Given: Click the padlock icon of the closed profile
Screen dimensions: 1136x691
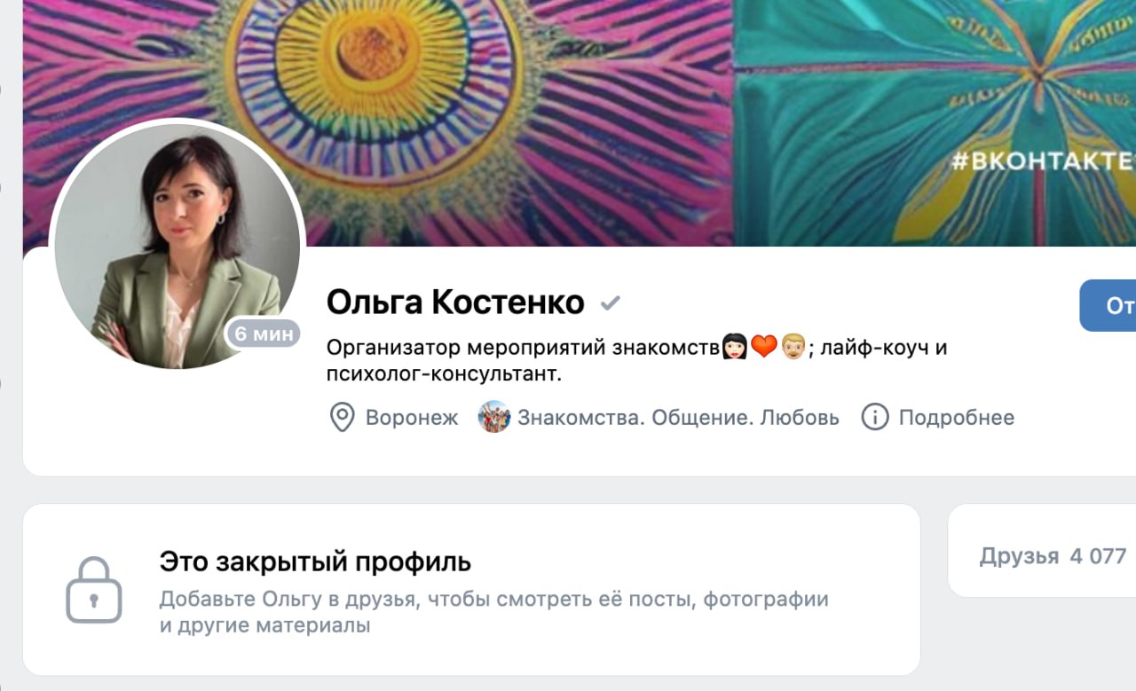Looking at the screenshot, I should [x=94, y=590].
